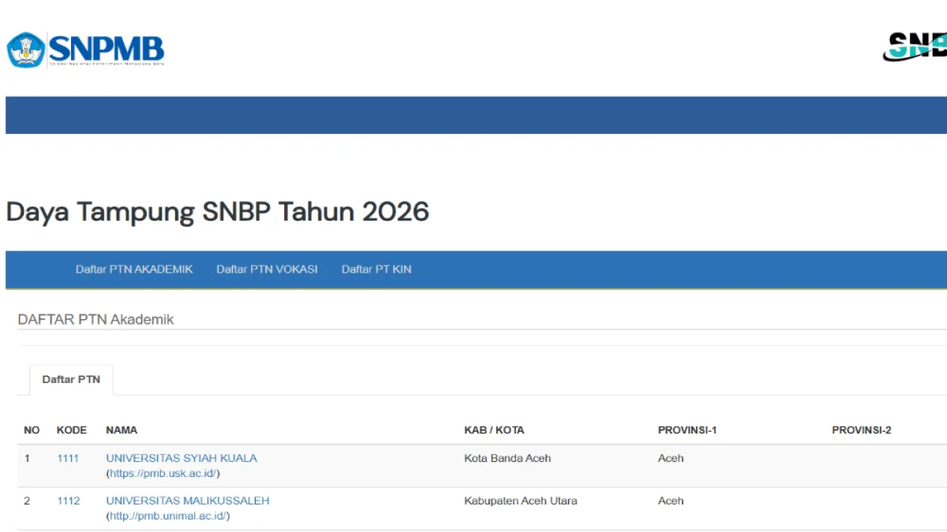Click the SNBP logo at top right
Viewport: 947px width, 532px height.
[x=915, y=47]
